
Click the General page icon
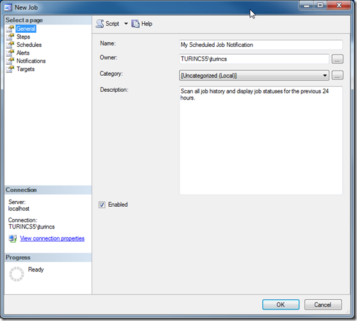tap(10, 29)
